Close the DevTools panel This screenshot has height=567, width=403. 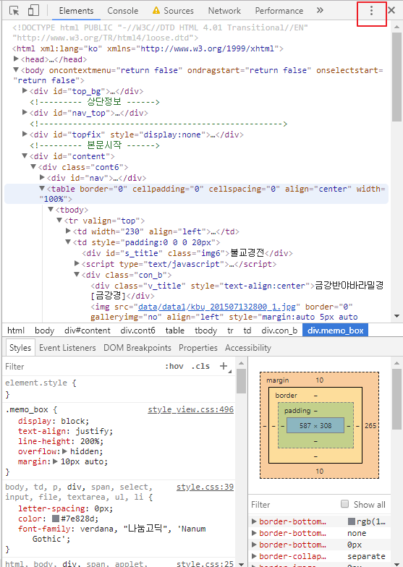(391, 10)
